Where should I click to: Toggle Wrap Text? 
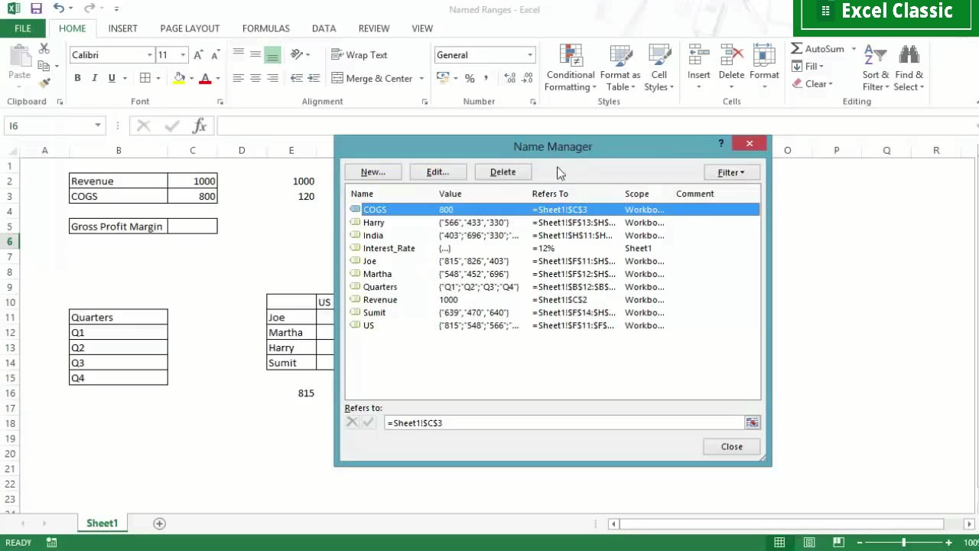coord(359,55)
